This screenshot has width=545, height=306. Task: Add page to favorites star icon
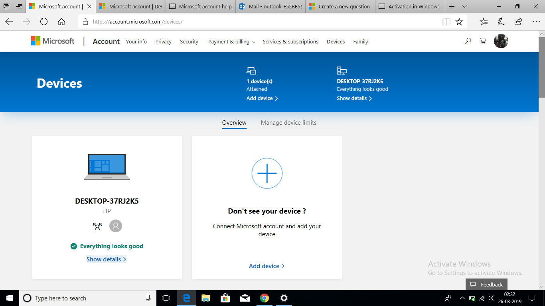[459, 22]
